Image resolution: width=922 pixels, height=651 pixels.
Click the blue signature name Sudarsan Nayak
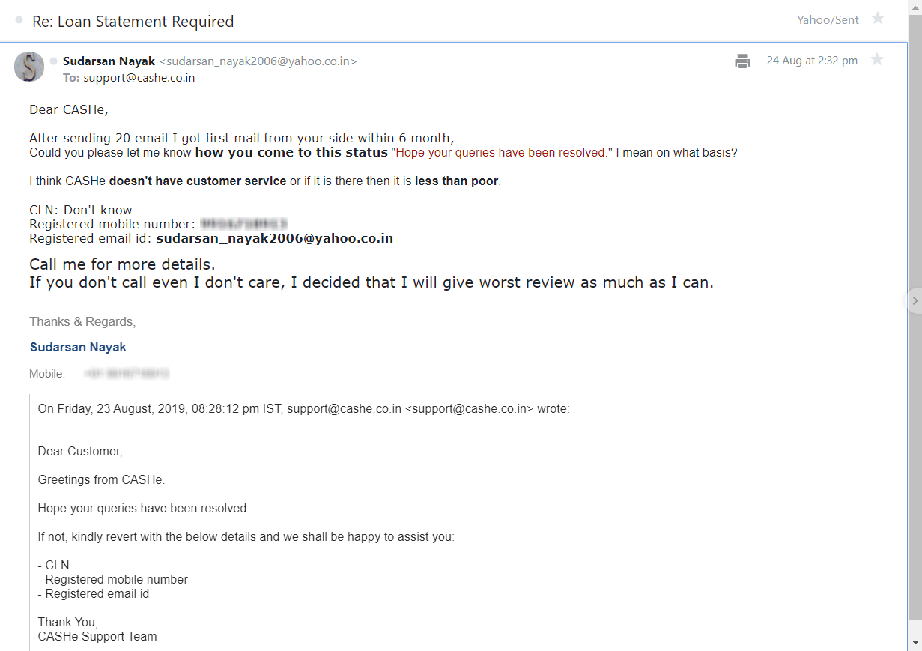pos(78,347)
